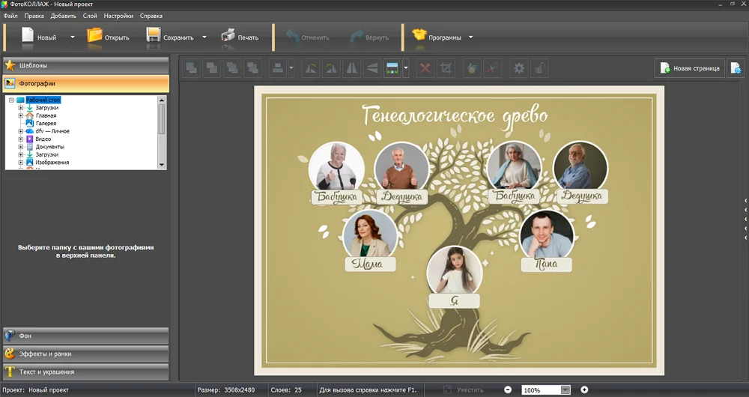Click the delete (red X) toolbar icon
Viewport: 749px width, 397px height.
point(425,69)
